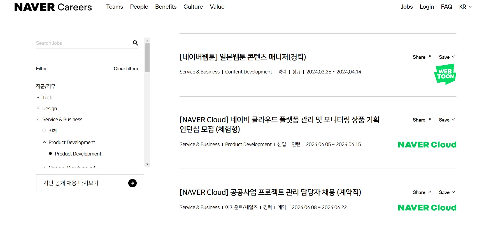Open the People menu
Image resolution: width=491 pixels, height=226 pixels.
pyautogui.click(x=139, y=7)
